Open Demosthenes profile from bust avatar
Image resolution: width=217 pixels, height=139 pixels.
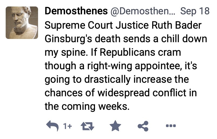coord(22,23)
